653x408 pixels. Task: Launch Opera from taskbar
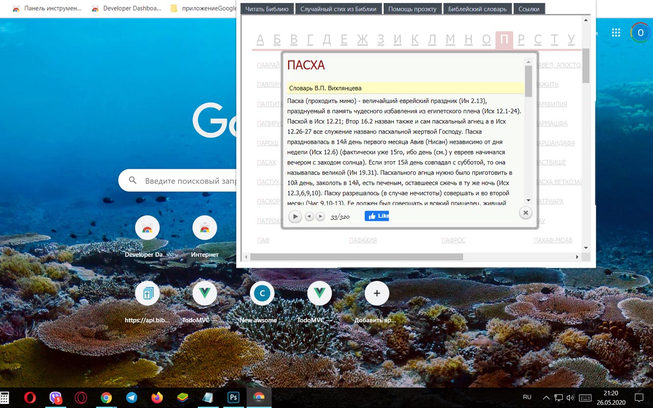pyautogui.click(x=30, y=398)
